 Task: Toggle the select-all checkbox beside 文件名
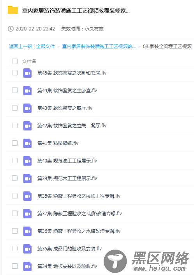pos(15,61)
